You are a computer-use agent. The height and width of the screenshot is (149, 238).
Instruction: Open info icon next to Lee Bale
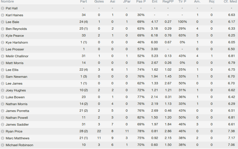pyautogui.click(x=3, y=22)
